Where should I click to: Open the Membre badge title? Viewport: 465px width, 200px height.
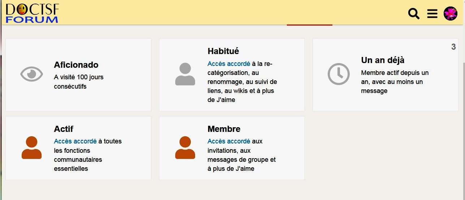tap(224, 129)
